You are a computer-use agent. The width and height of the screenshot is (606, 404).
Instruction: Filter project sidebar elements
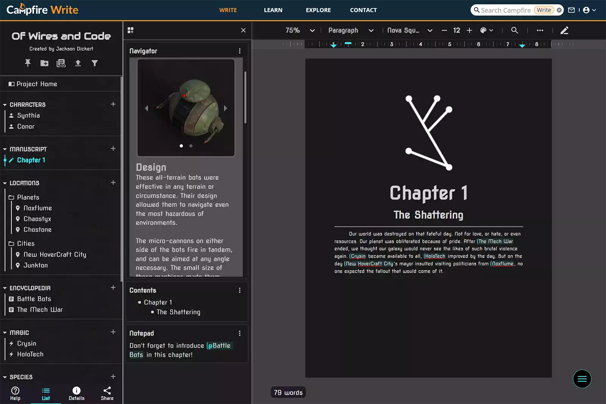pyautogui.click(x=95, y=63)
